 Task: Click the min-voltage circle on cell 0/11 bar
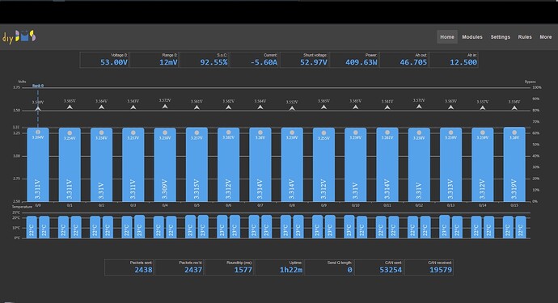click(x=387, y=133)
